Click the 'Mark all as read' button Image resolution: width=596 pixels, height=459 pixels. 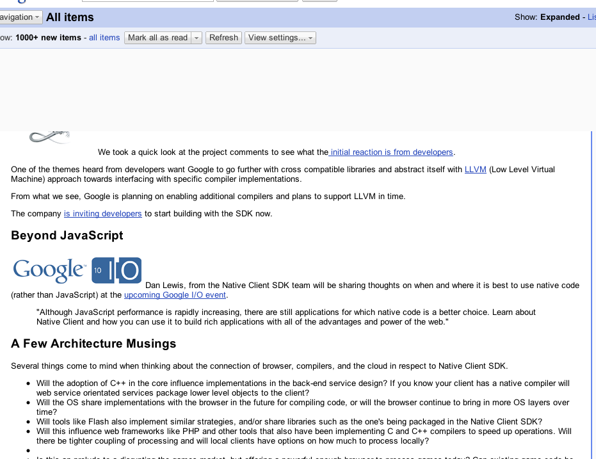[157, 38]
